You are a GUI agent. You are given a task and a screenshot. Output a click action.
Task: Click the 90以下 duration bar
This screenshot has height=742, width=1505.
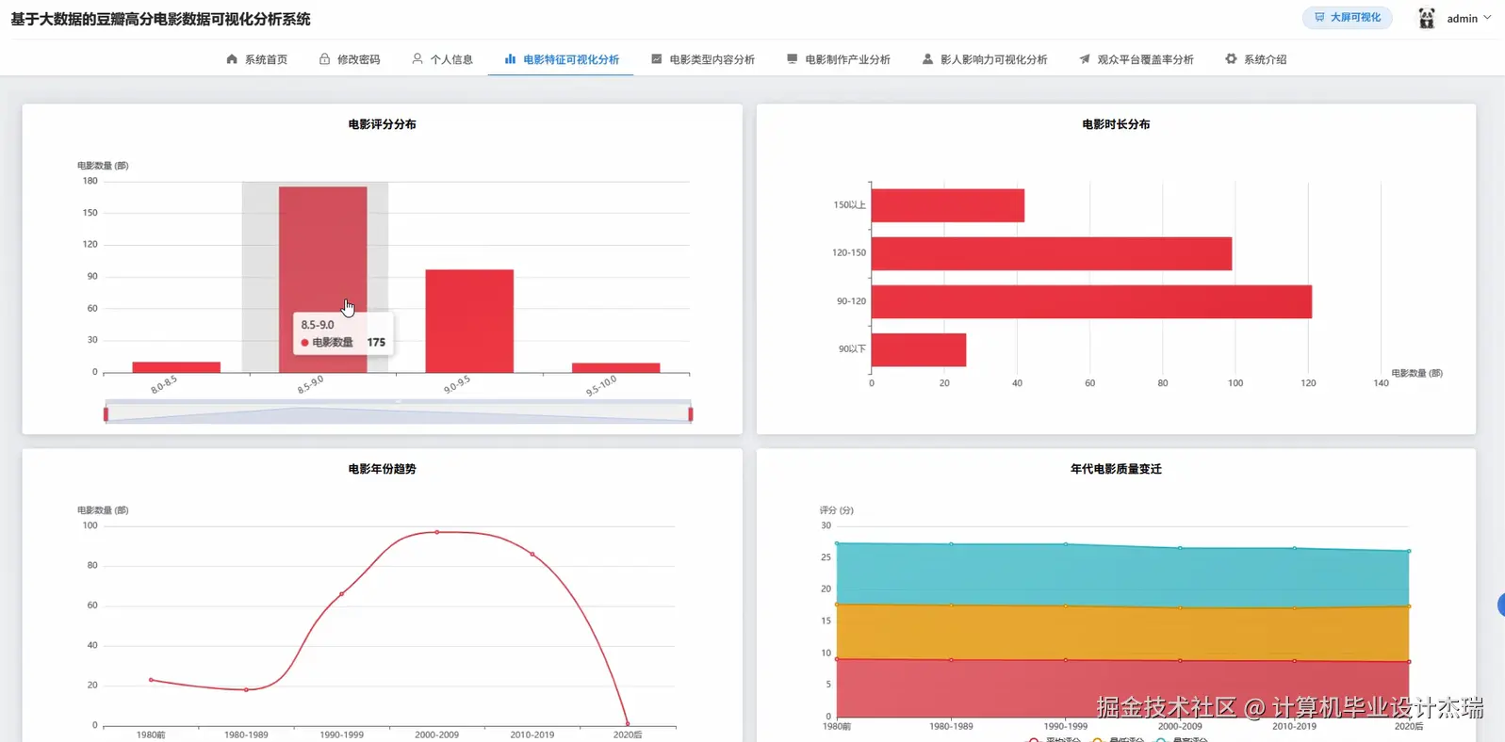click(x=919, y=349)
